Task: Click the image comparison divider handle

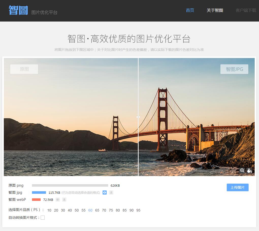Action: click(x=138, y=117)
